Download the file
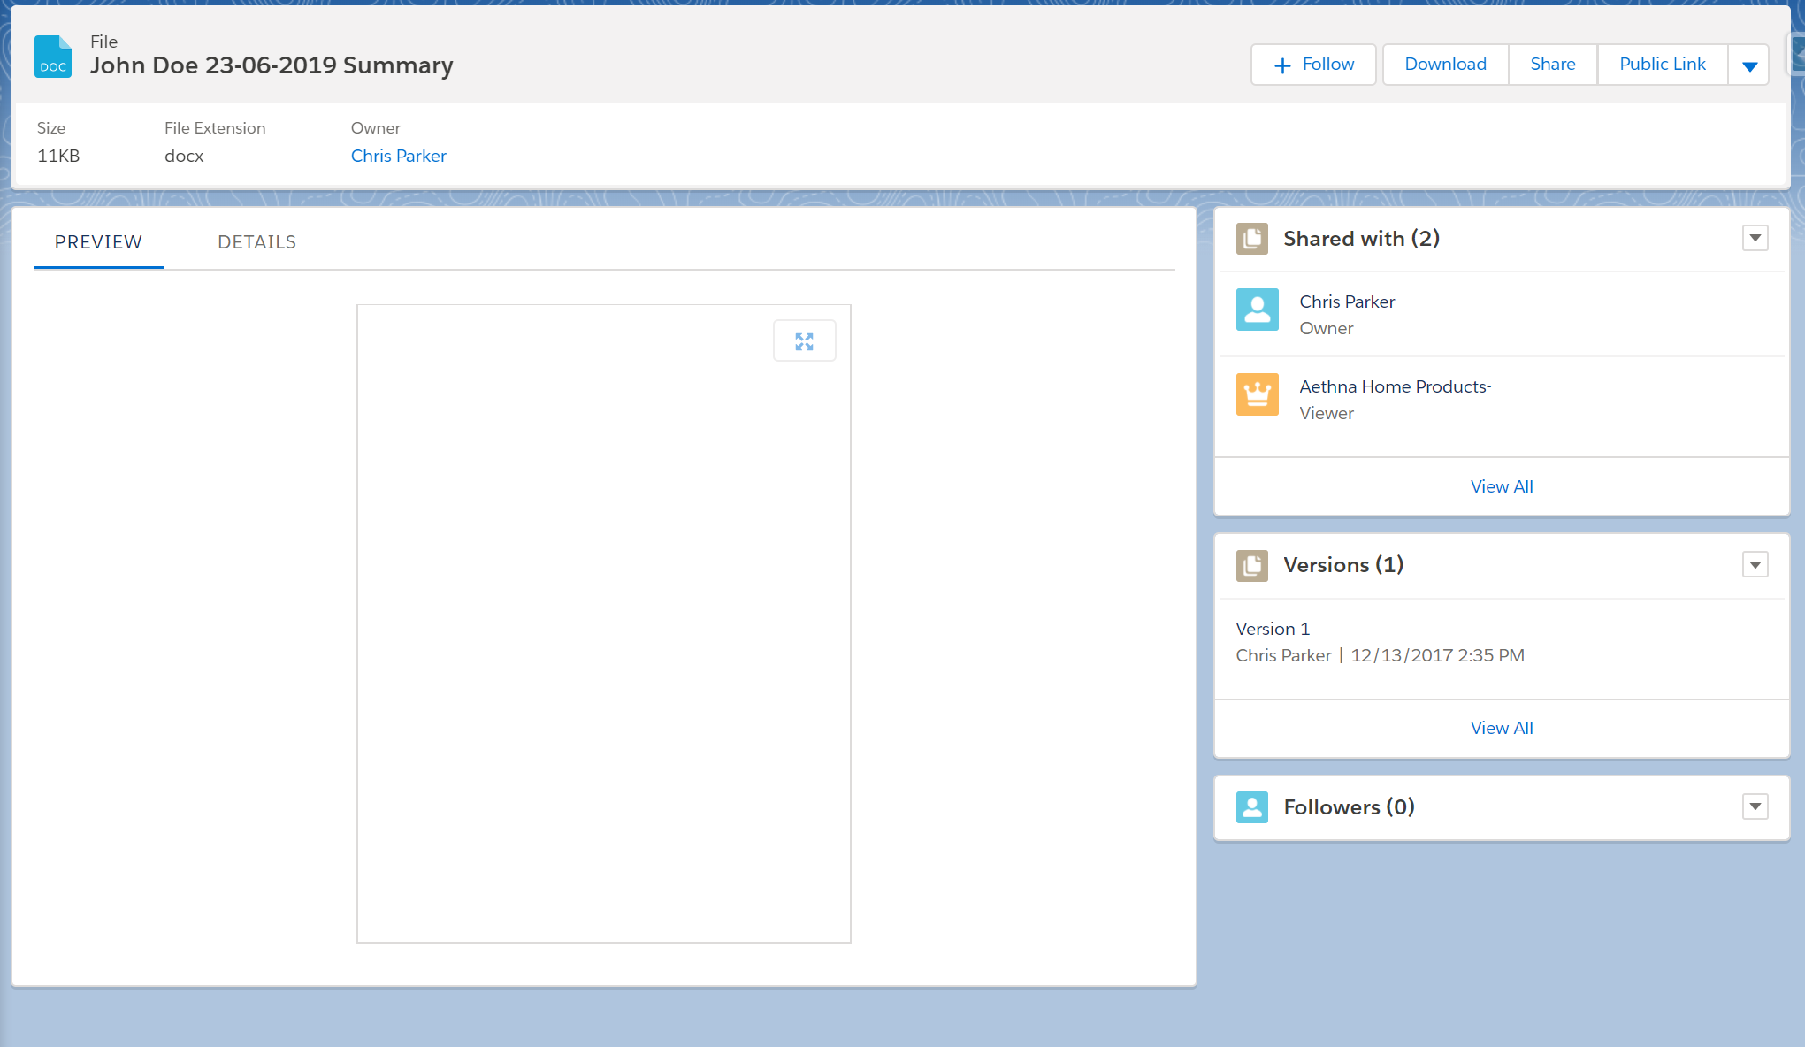This screenshot has width=1805, height=1047. (x=1445, y=65)
